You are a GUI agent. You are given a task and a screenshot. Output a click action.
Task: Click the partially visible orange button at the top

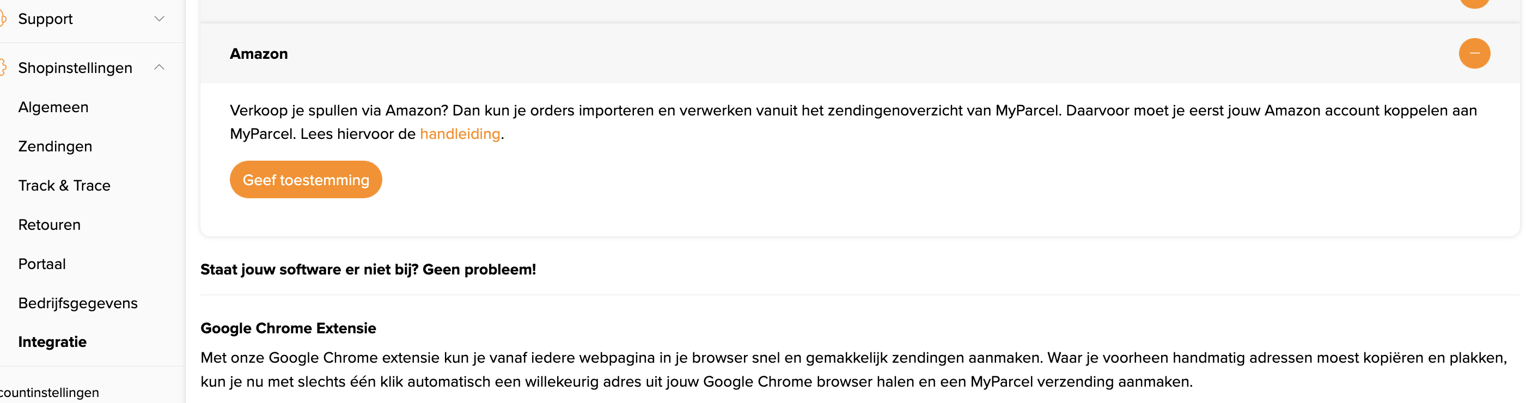pyautogui.click(x=1475, y=3)
